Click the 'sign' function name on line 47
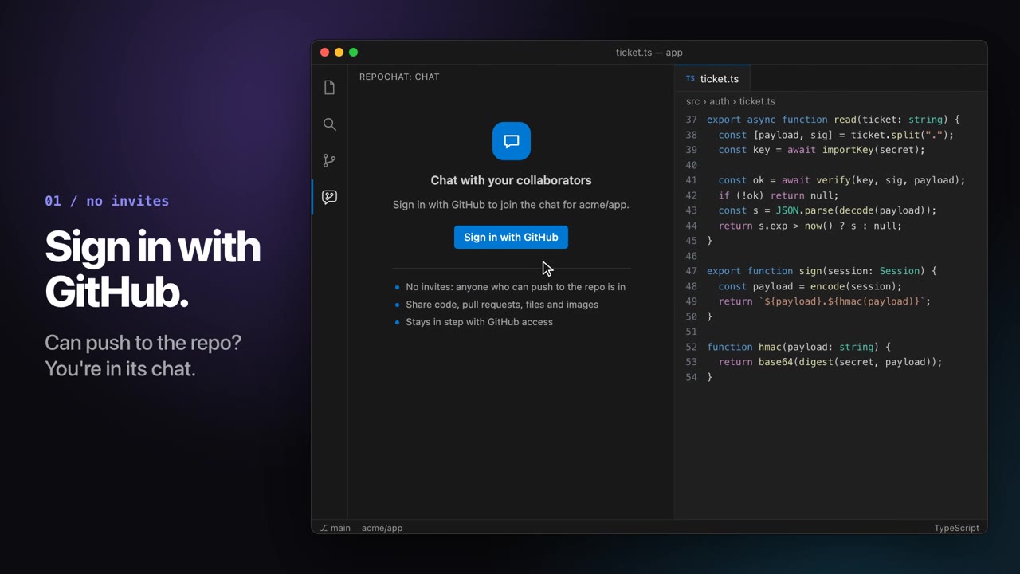1020x574 pixels. tap(810, 271)
